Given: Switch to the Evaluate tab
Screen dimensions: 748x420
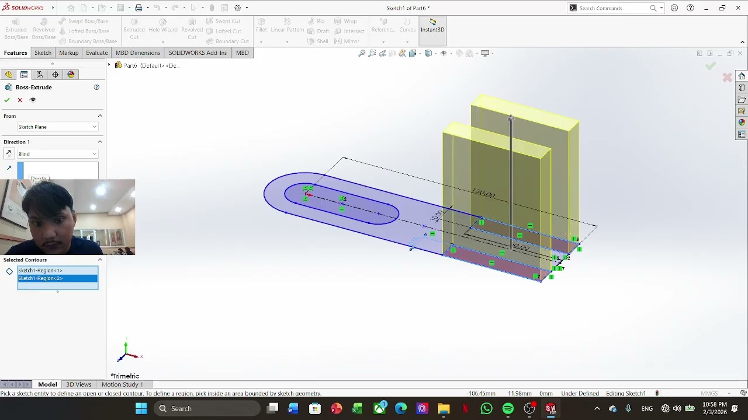Looking at the screenshot, I should coord(96,53).
